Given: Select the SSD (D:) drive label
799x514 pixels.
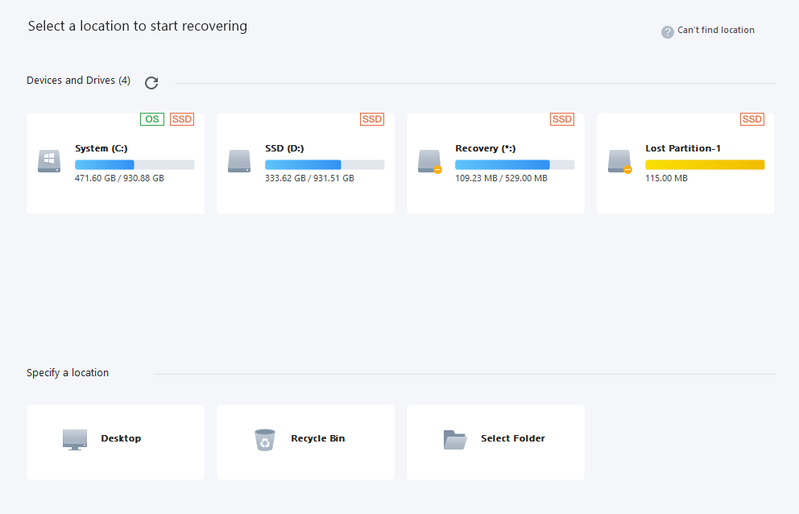Looking at the screenshot, I should (x=284, y=148).
